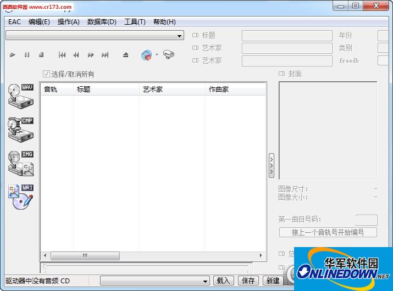
Task: Click the second CD 艺术家 input field
Action: [x=287, y=61]
